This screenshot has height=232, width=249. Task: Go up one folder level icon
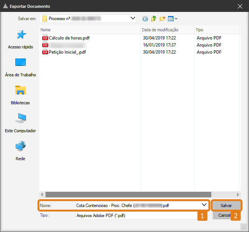(x=153, y=19)
